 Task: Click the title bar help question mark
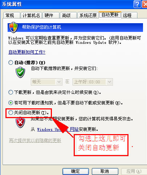click(137, 4)
